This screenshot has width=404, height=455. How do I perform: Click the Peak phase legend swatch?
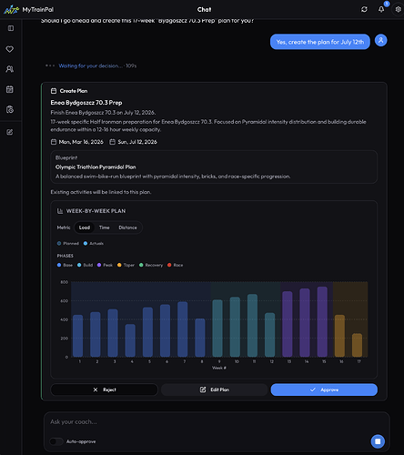tap(99, 265)
